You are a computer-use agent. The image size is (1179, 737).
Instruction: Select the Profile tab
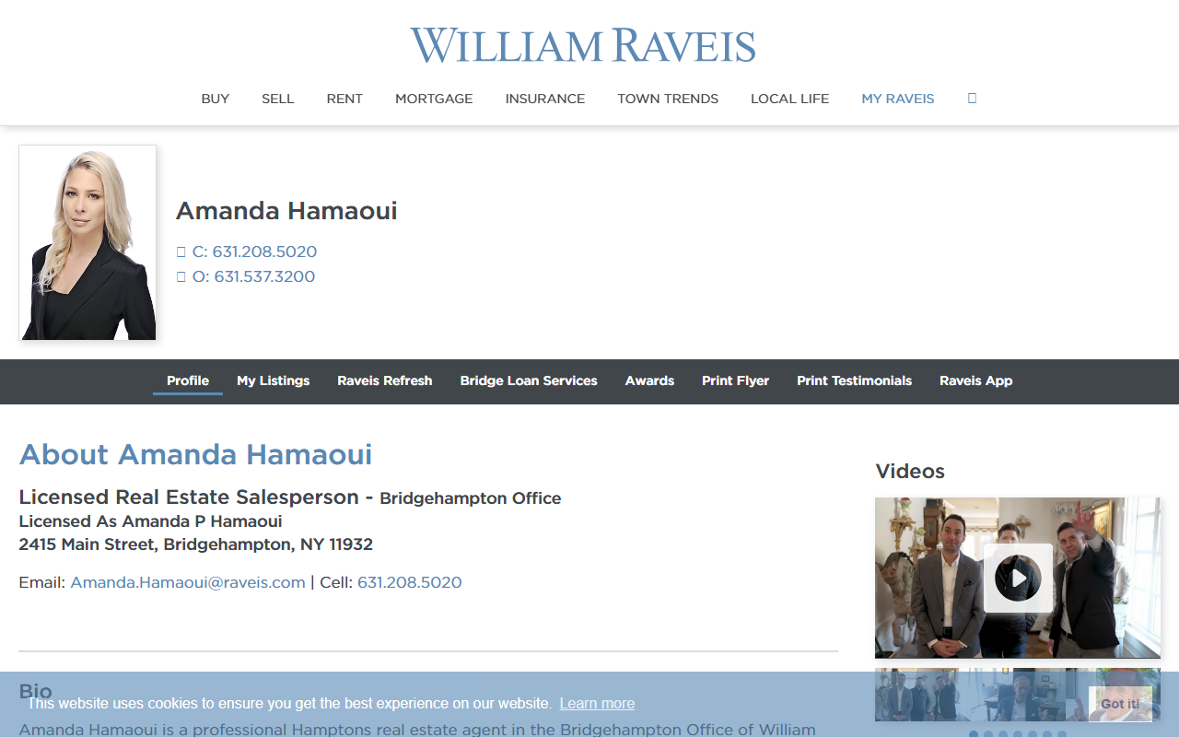[188, 380]
